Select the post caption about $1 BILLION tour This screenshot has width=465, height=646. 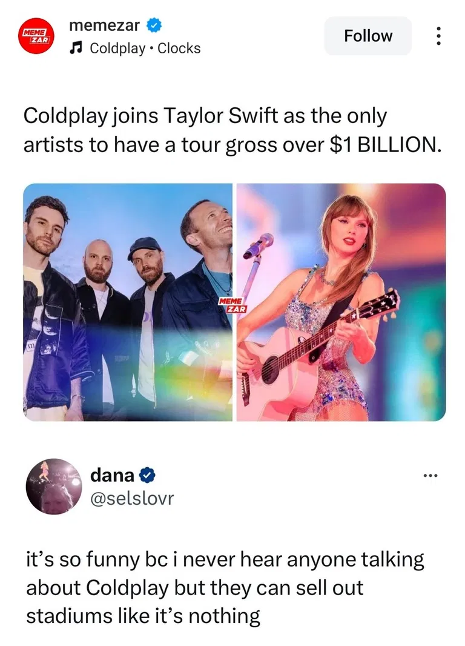[232, 130]
